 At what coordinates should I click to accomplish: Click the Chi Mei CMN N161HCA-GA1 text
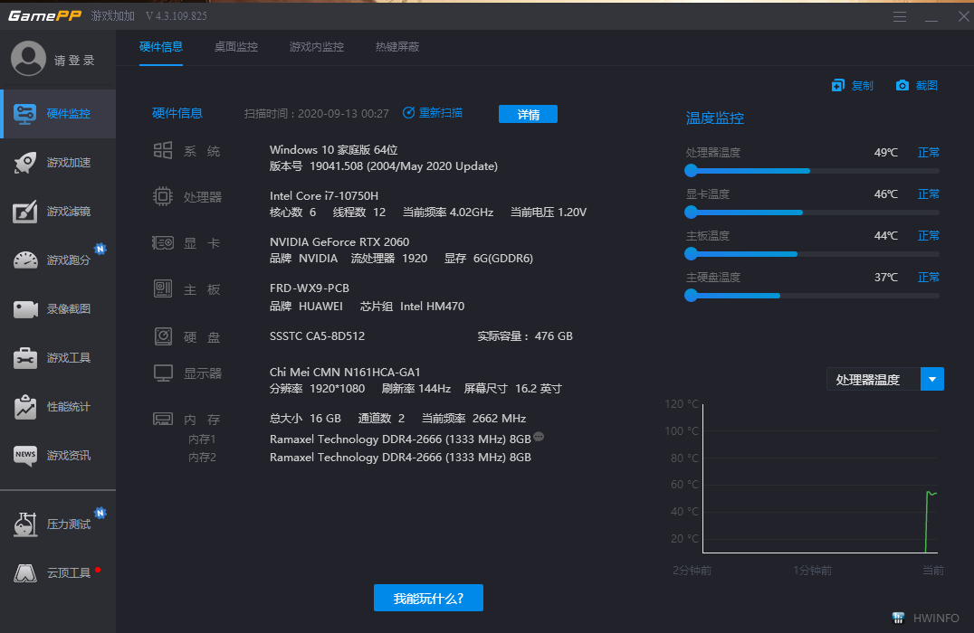pos(345,373)
